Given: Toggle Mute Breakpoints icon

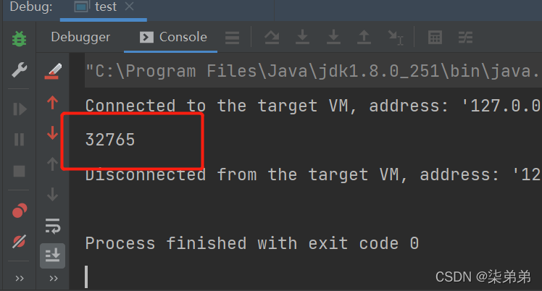Looking at the screenshot, I should (19, 241).
